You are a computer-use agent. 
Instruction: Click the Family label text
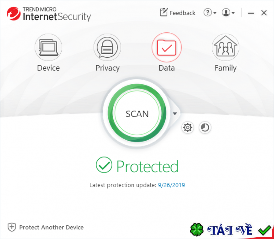point(226,68)
